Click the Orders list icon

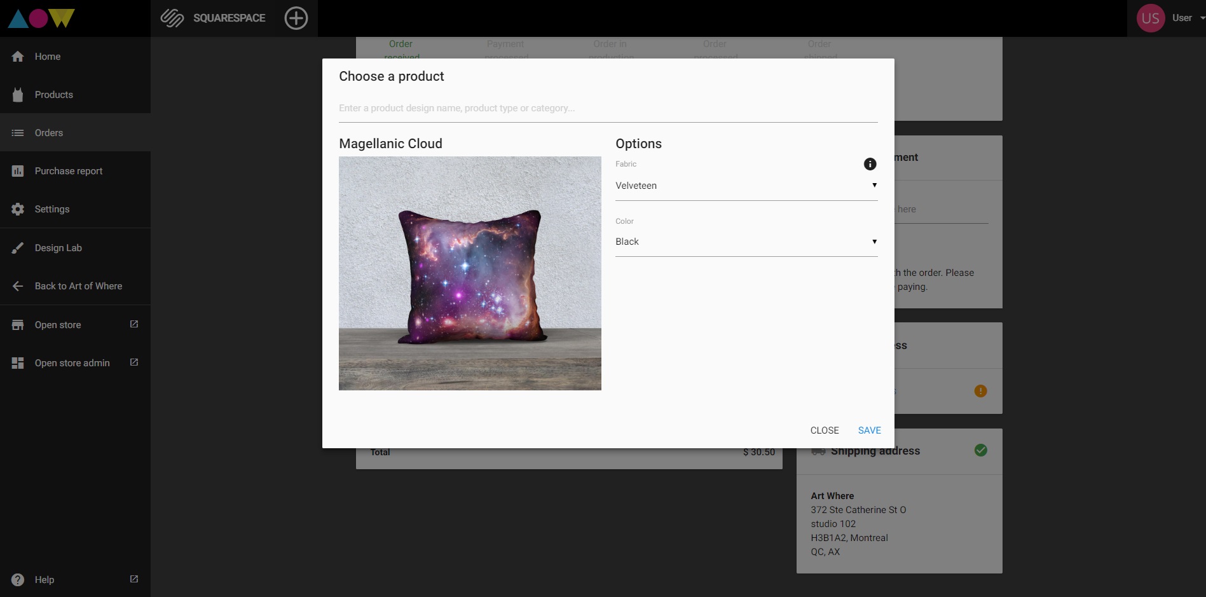click(18, 133)
